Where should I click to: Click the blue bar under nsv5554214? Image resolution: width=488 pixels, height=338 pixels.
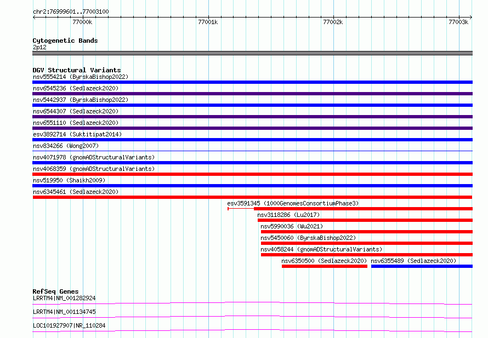point(252,82)
